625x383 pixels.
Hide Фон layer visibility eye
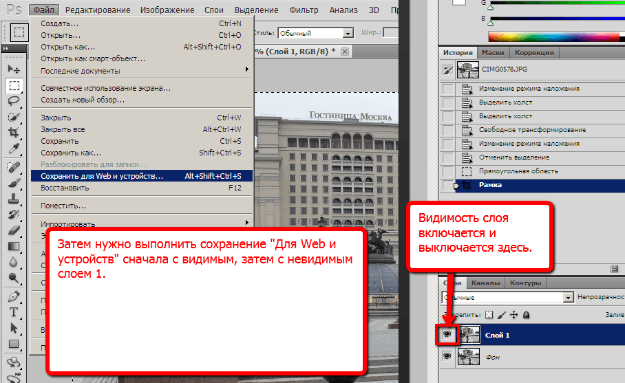click(447, 356)
